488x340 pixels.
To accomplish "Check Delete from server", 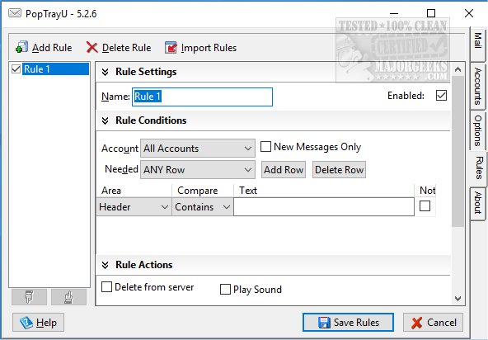I will click(107, 286).
